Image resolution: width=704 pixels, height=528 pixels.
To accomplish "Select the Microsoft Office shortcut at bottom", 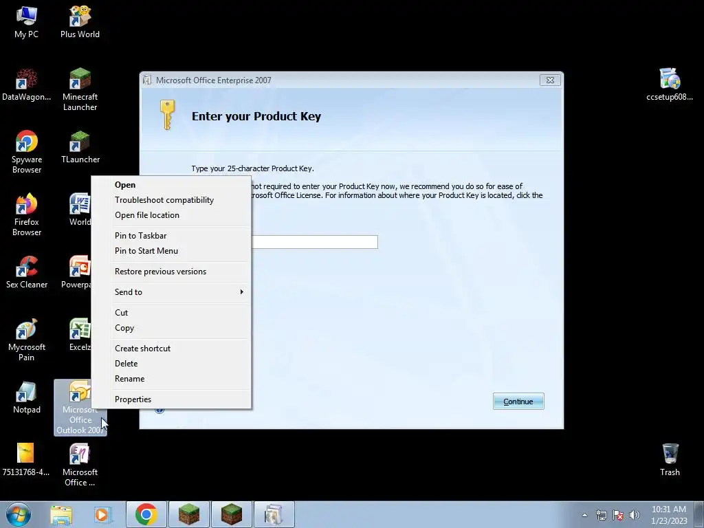I will point(80,465).
